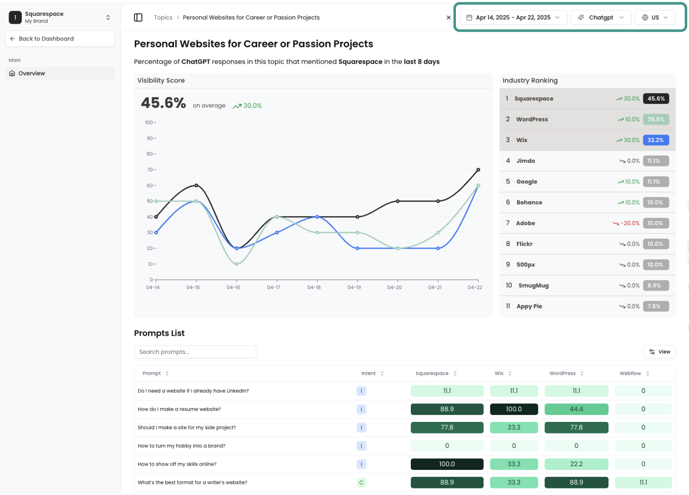Click the back arrow inside Back to Dashboard
Image resolution: width=689 pixels, height=495 pixels.
13,39
